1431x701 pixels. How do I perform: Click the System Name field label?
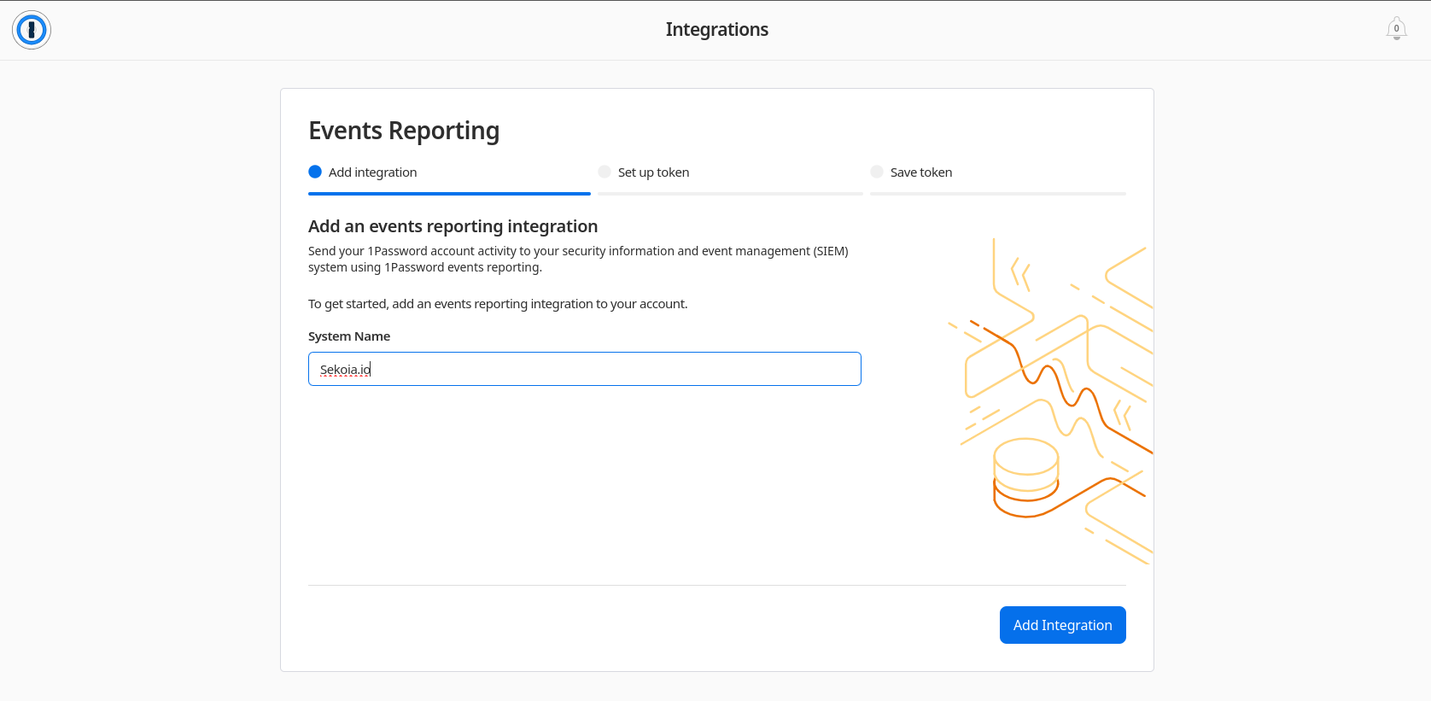coord(349,336)
